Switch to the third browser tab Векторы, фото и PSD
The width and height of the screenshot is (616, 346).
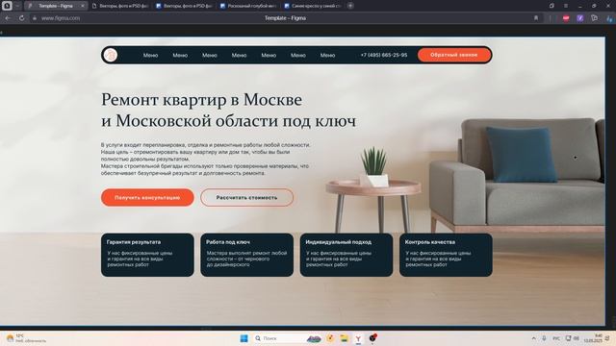pyautogui.click(x=184, y=6)
